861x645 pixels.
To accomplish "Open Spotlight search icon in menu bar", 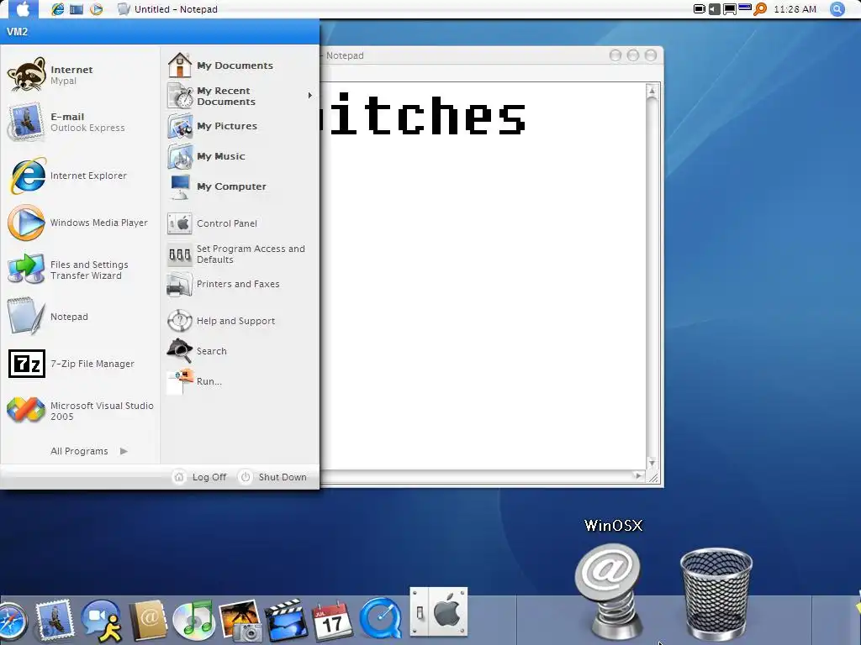I will pyautogui.click(x=837, y=8).
